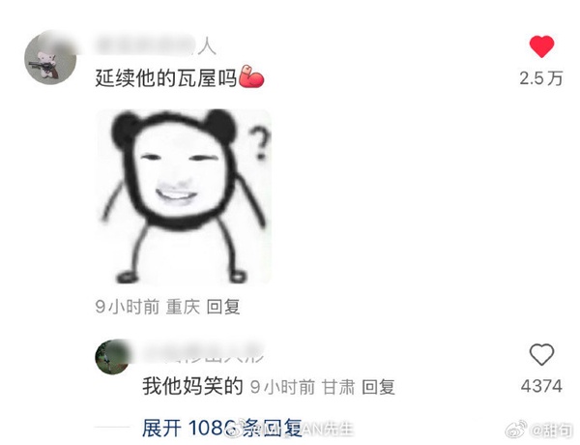The image size is (580, 445).
Task: Open the blurred username ending in 人
Action: click(x=156, y=47)
